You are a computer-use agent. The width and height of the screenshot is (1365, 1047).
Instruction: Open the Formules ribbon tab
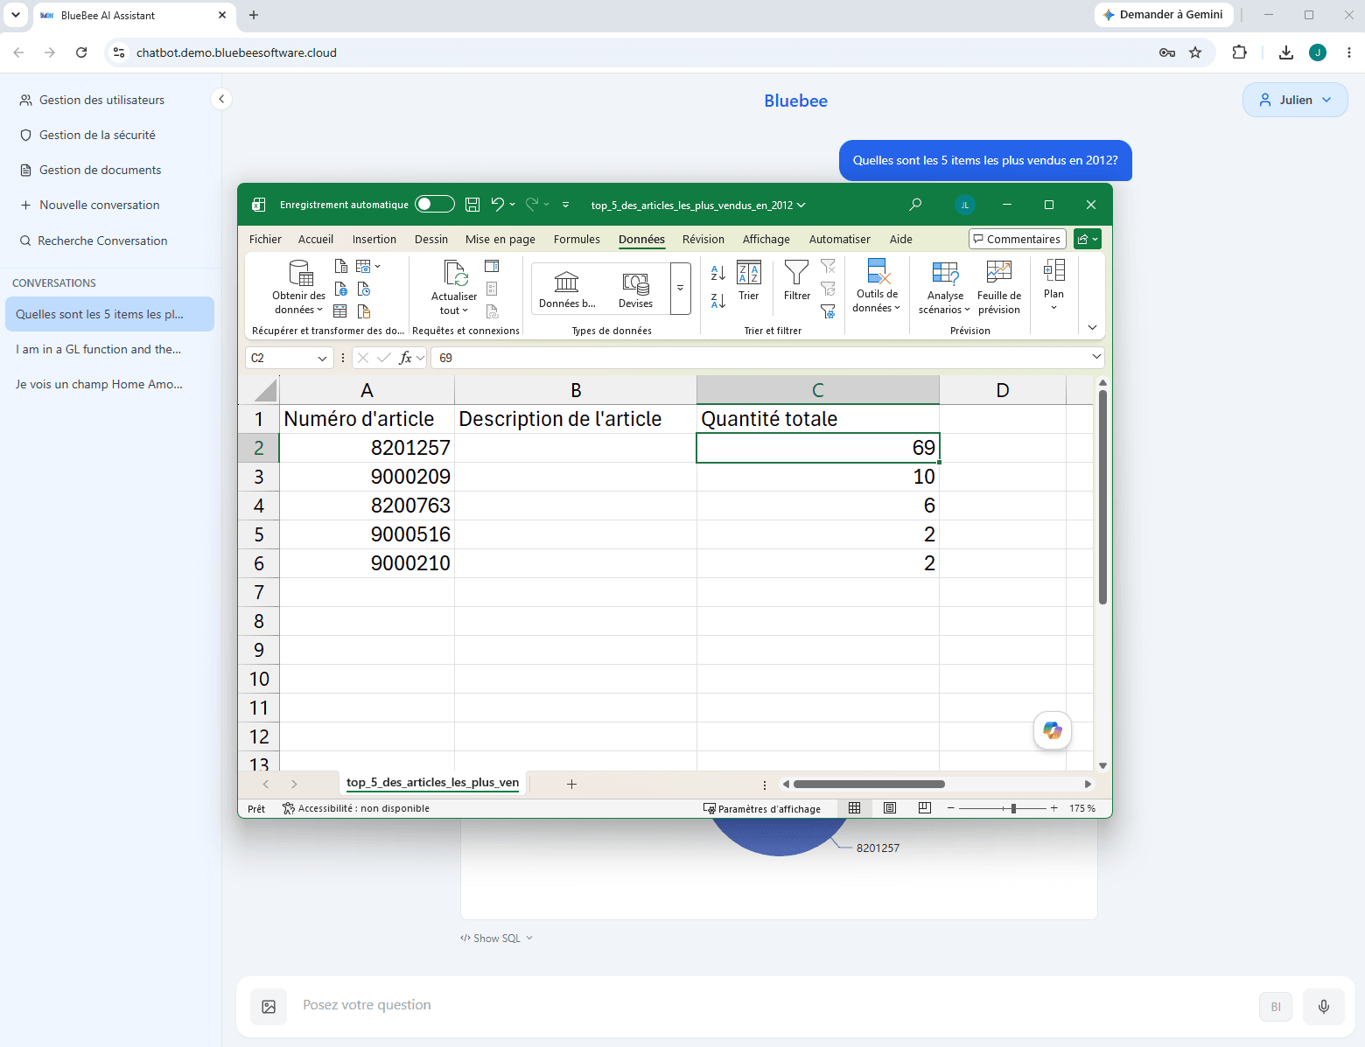click(x=577, y=240)
